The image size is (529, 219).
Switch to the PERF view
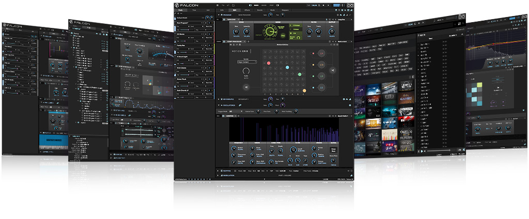[x=272, y=5]
